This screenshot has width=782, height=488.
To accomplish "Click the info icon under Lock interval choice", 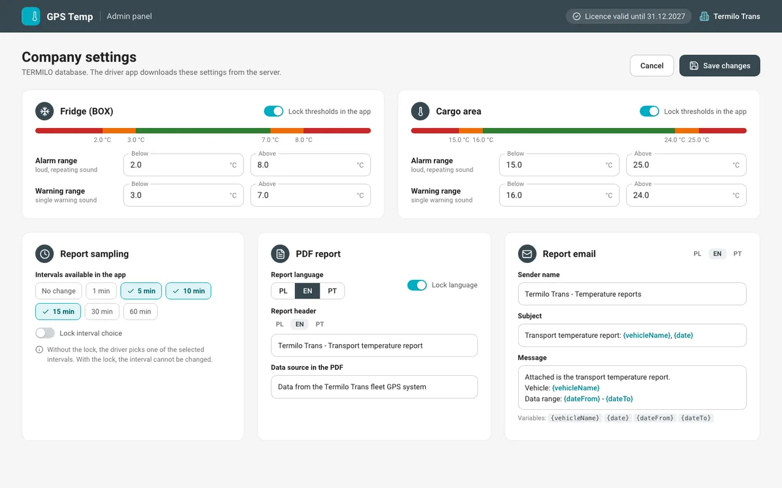I will pyautogui.click(x=40, y=350).
